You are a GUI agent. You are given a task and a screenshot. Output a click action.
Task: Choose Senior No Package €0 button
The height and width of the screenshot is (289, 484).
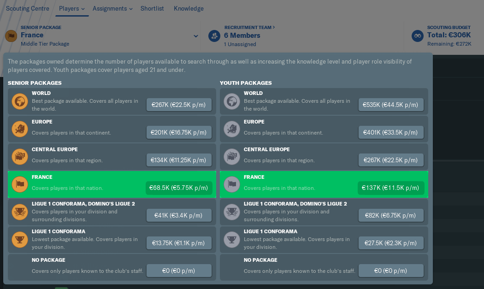[x=179, y=271]
